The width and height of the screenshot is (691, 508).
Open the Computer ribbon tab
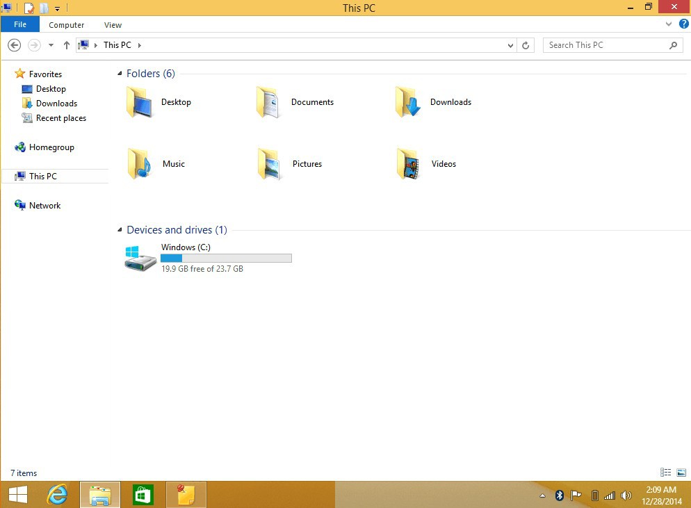[x=67, y=25]
